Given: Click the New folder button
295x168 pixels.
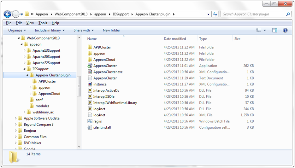Looking at the screenshot, I should point(111,30).
